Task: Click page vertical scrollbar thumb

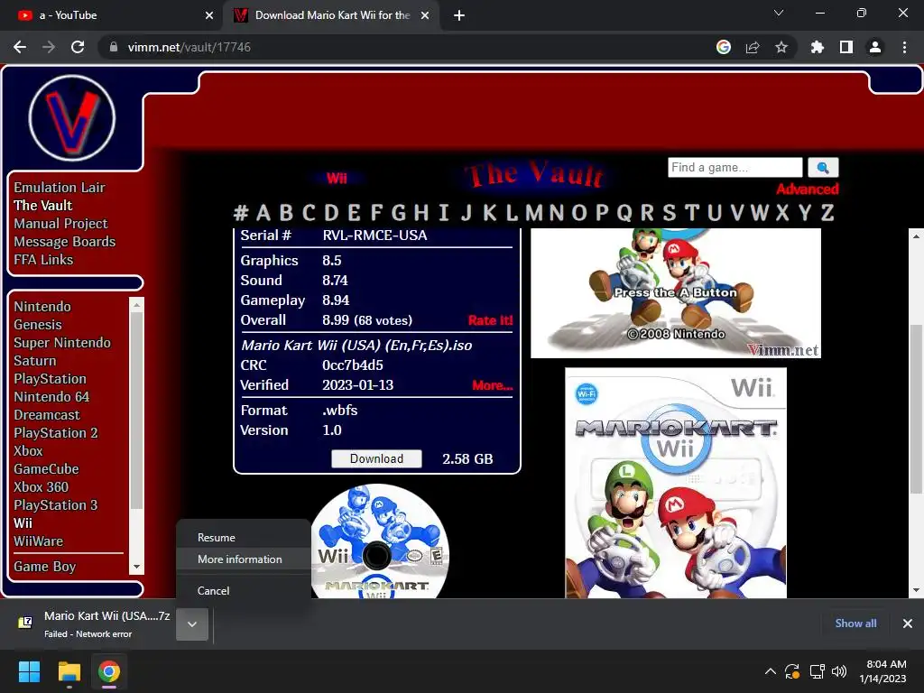Action: [x=916, y=409]
